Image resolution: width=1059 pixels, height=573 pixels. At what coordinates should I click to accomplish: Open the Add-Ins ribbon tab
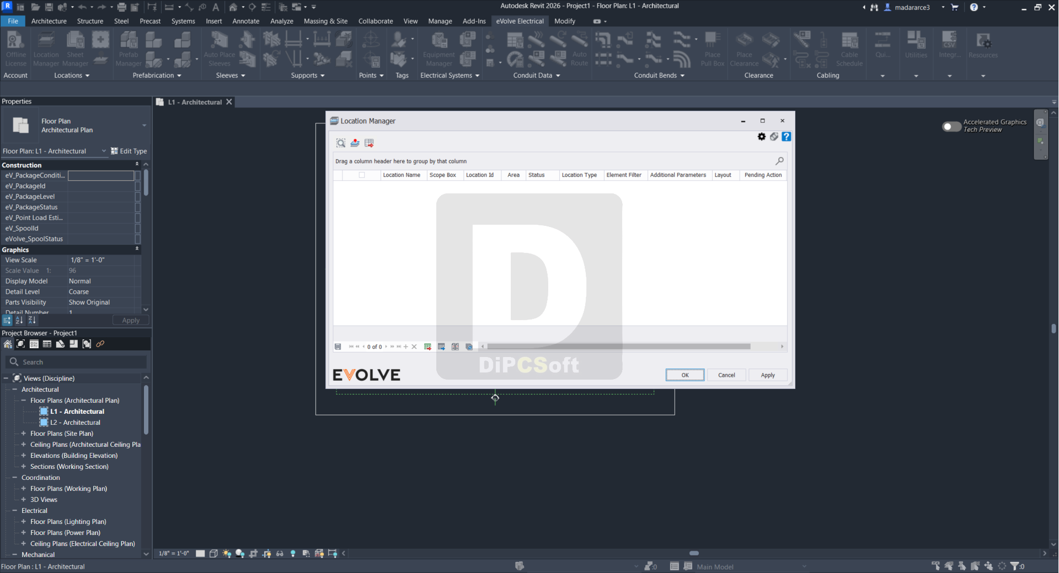point(474,21)
